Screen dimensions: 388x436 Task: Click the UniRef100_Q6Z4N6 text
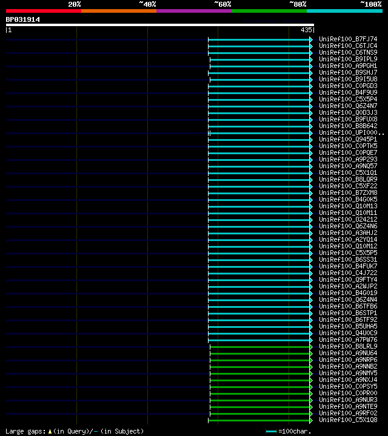pyautogui.click(x=348, y=226)
